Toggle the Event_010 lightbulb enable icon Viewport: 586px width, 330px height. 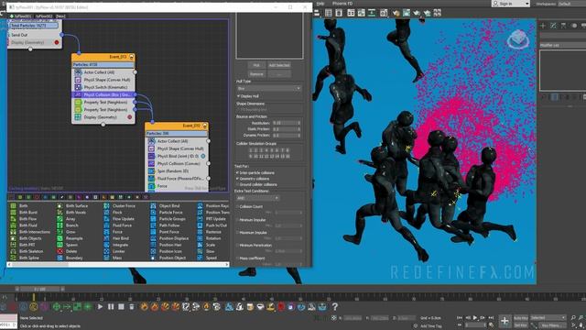(x=205, y=126)
